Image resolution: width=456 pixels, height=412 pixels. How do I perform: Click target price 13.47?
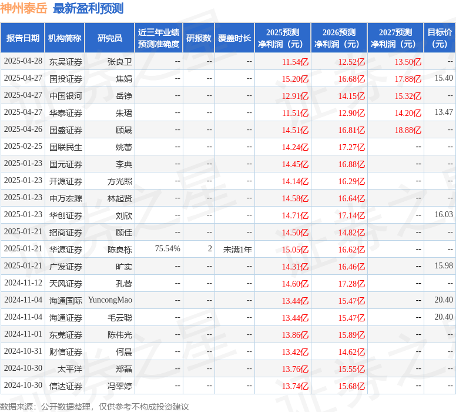click(x=444, y=112)
